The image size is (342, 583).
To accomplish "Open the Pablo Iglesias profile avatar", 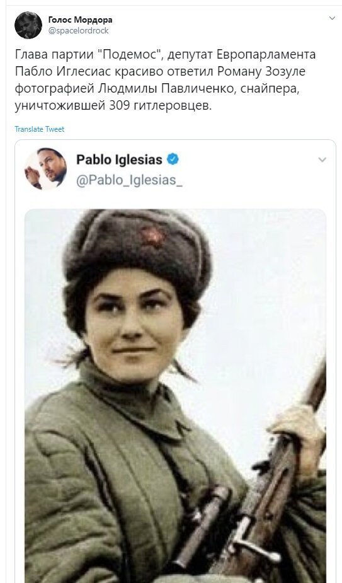I will tap(46, 169).
